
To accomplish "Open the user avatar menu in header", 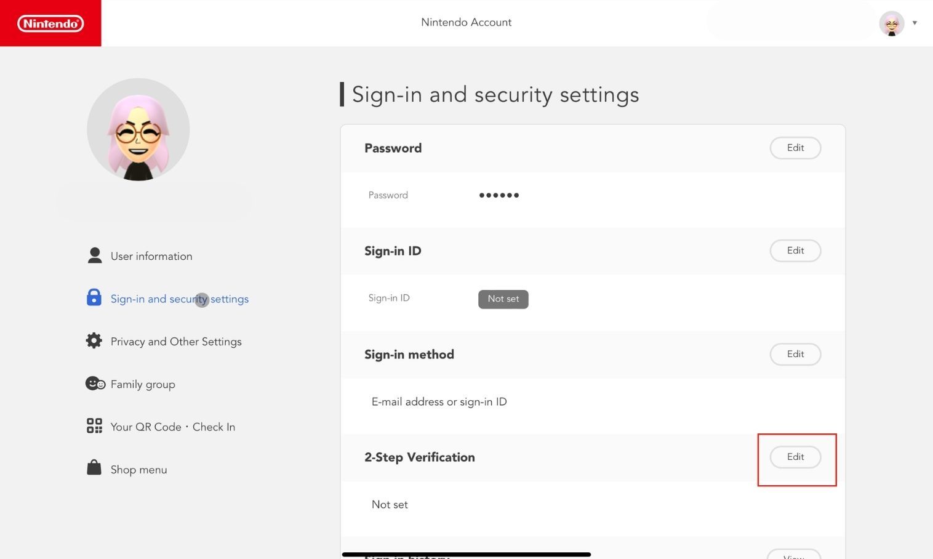I will [x=891, y=23].
